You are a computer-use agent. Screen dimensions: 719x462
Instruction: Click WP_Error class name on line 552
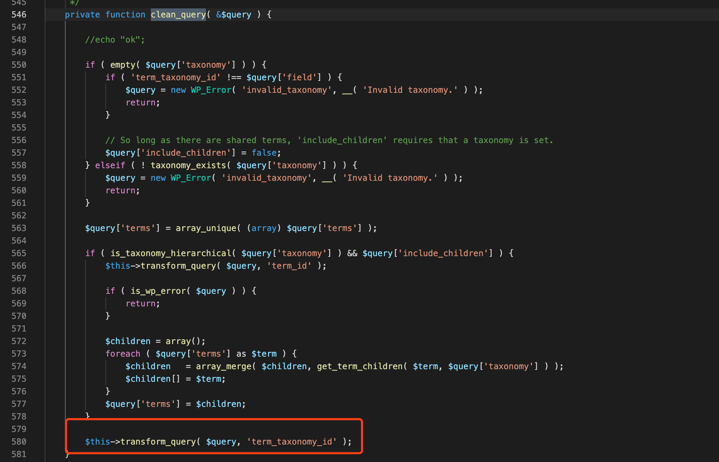pyautogui.click(x=211, y=90)
